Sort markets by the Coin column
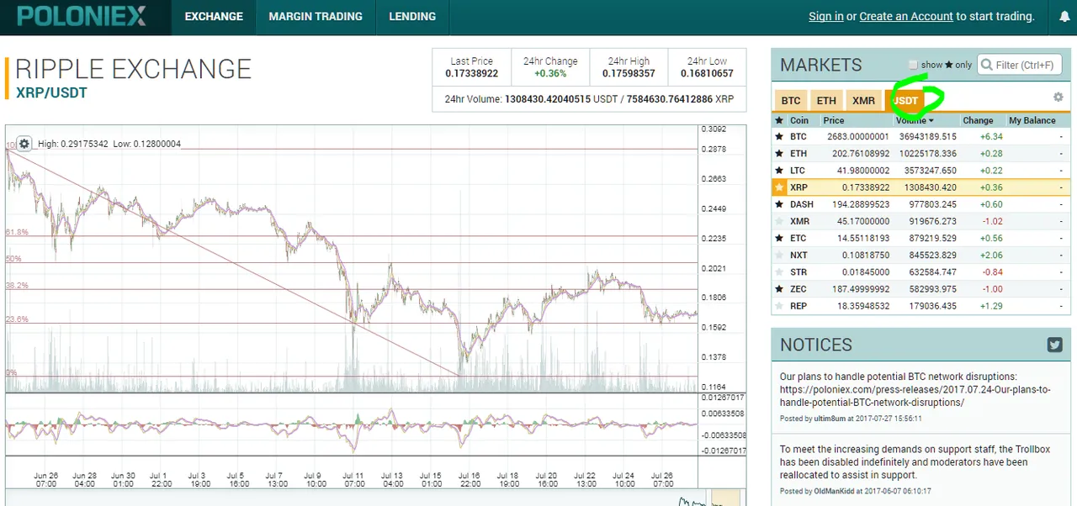The height and width of the screenshot is (506, 1077). [x=799, y=120]
